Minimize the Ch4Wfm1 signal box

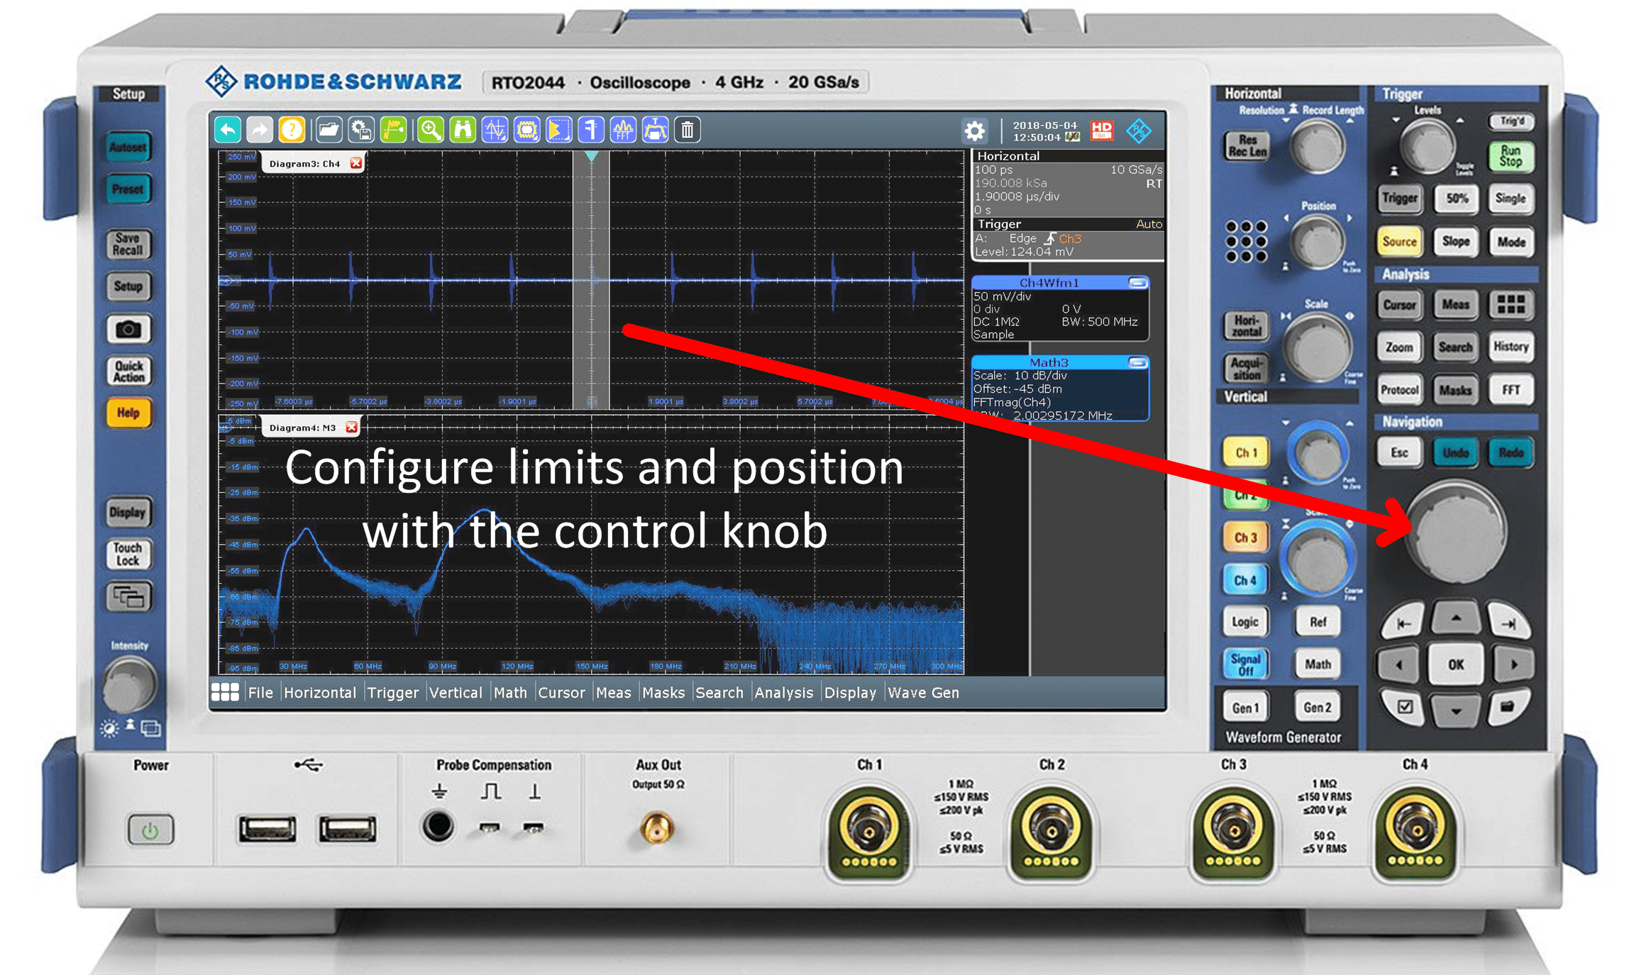click(x=1138, y=283)
